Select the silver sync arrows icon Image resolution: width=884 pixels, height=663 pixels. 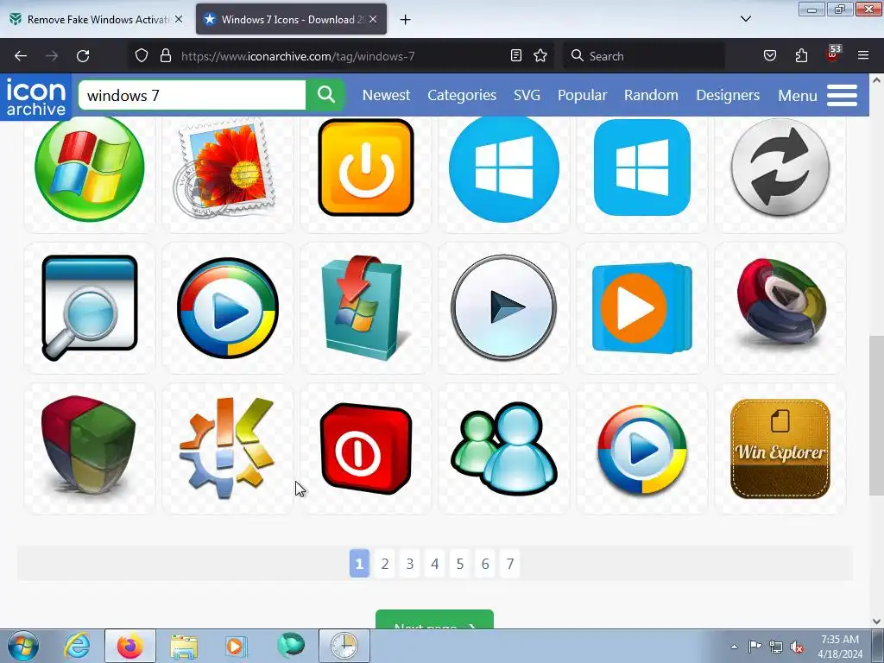[780, 167]
